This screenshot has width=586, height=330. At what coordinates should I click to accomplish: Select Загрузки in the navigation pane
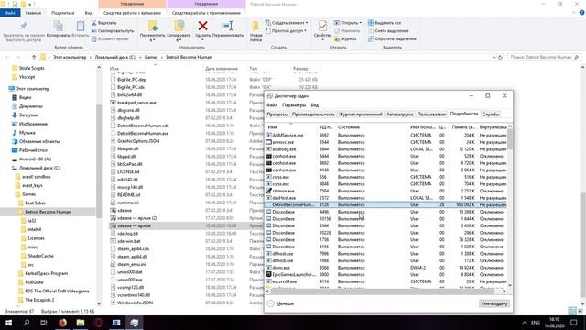28,115
